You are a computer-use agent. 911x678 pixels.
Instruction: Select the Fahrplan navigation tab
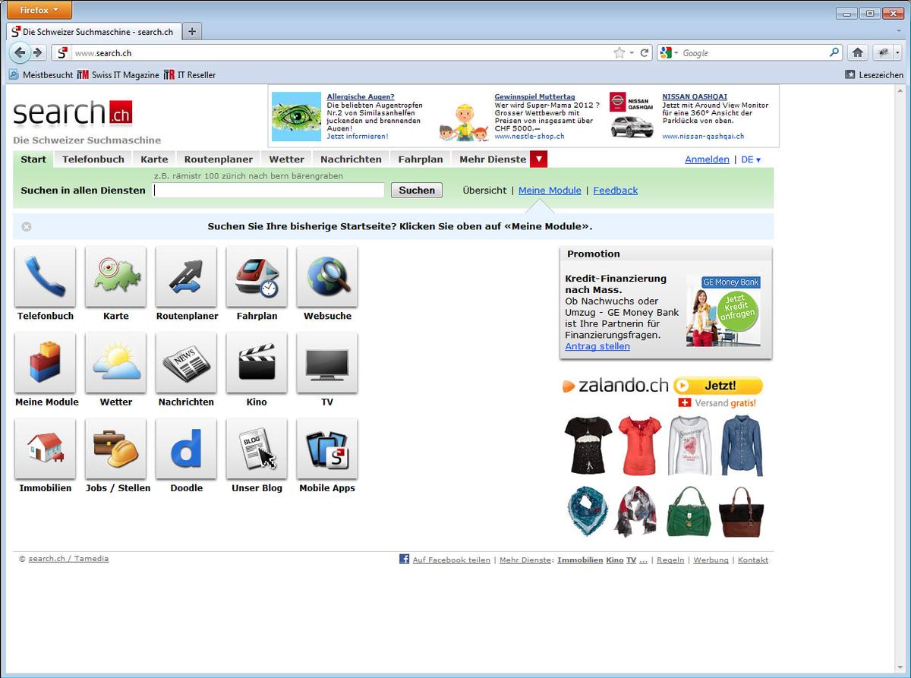pos(421,159)
